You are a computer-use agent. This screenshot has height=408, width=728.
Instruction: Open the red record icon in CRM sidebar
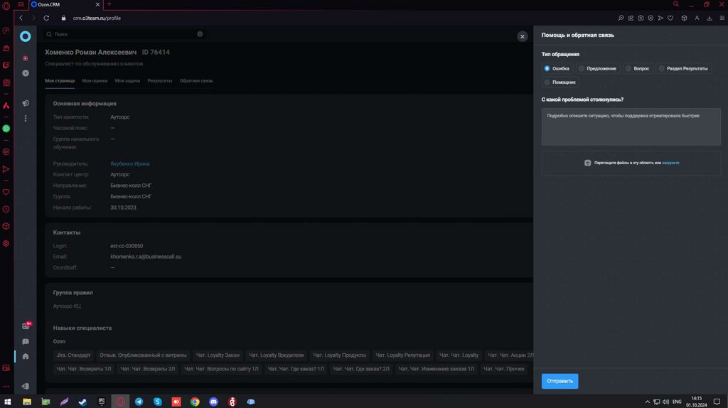coord(26,58)
